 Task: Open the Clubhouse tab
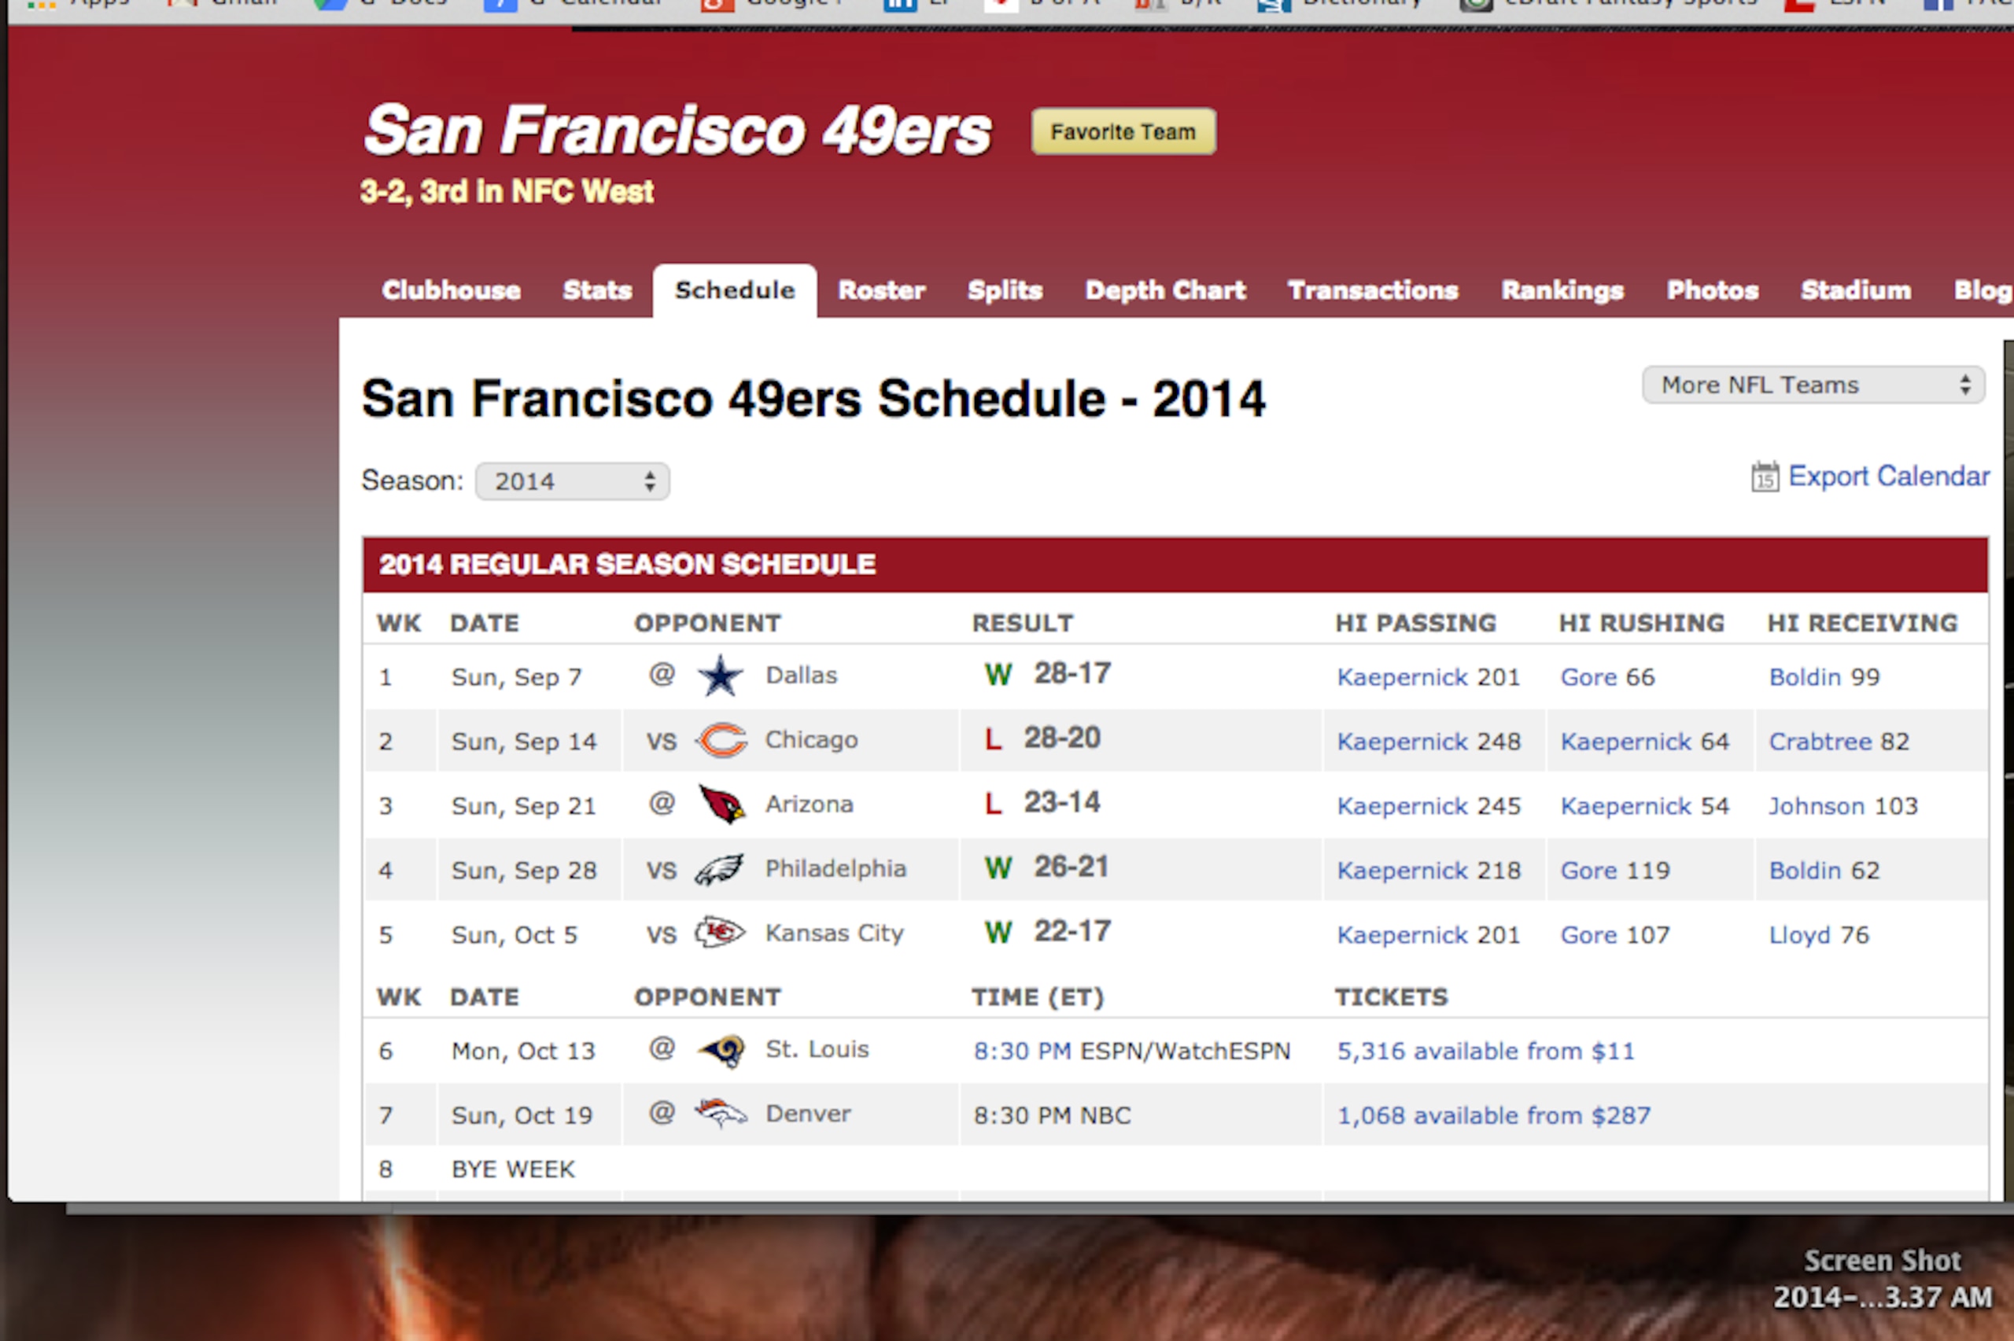pos(451,291)
